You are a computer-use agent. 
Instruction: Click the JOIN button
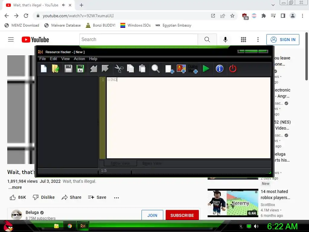tap(152, 215)
